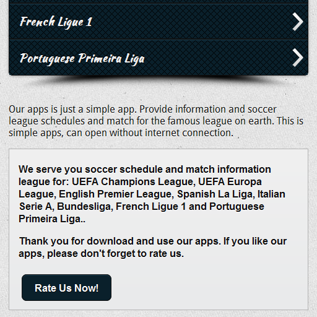Viewport: 317px width, 317px height.
Task: Click the Rate Us Now! button
Action: click(x=66, y=287)
